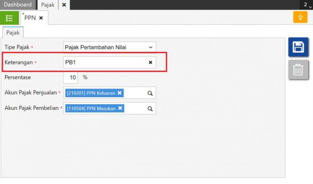Click the blue save floppy disk icon
The image size is (313, 184).
[298, 47]
